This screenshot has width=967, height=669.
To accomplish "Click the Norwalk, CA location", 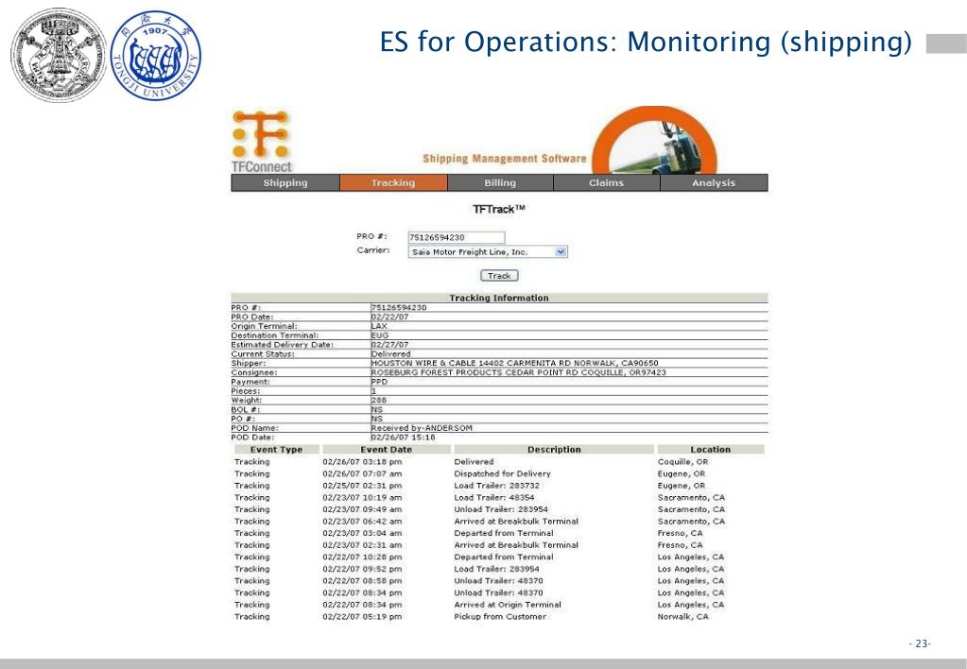I will 682,616.
